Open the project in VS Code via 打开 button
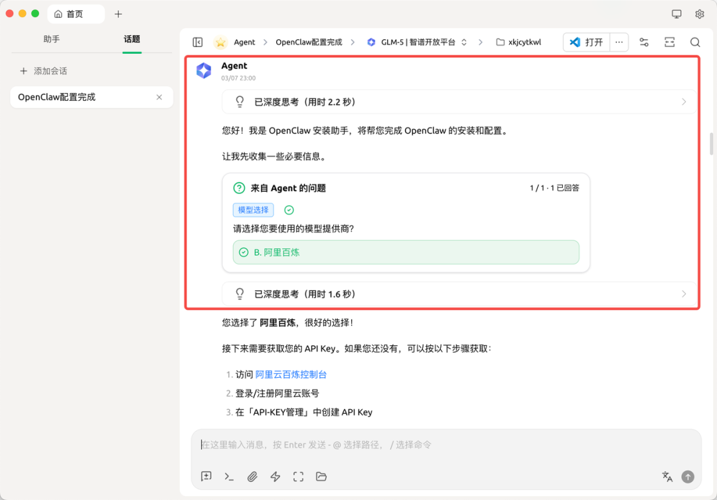This screenshot has width=717, height=500. click(586, 41)
